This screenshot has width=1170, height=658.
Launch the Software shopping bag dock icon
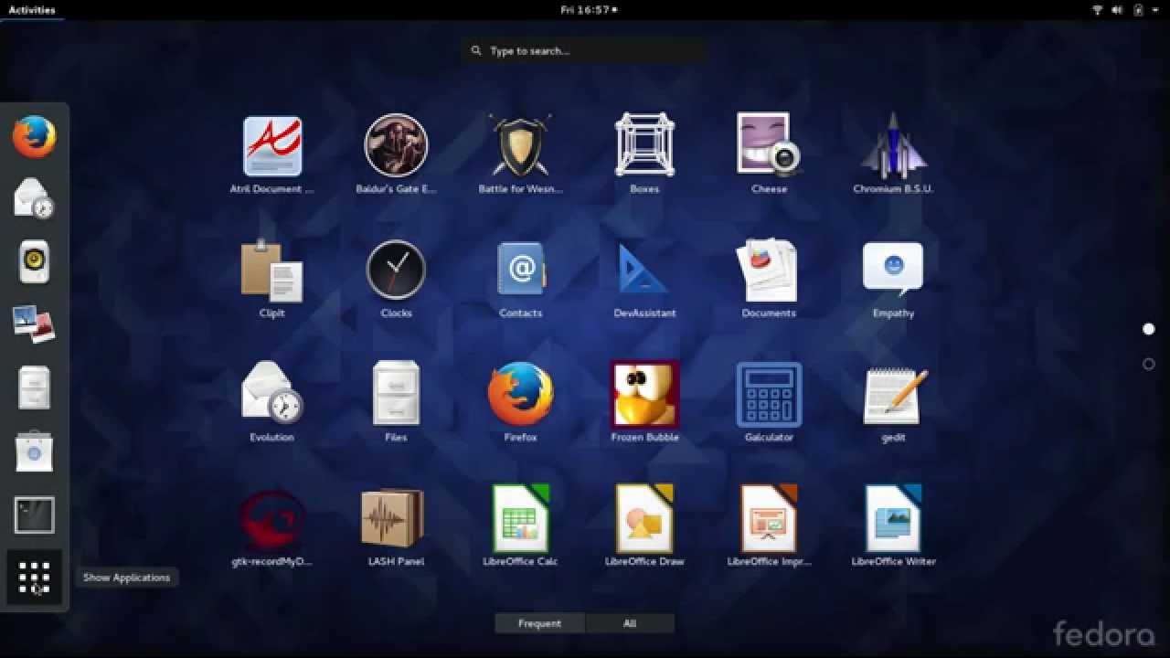point(35,451)
